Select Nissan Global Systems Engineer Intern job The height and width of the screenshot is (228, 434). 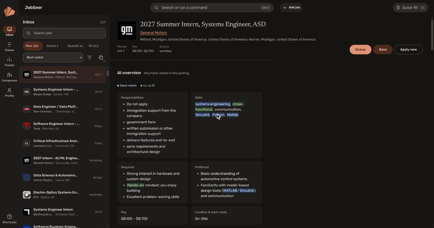(x=63, y=92)
